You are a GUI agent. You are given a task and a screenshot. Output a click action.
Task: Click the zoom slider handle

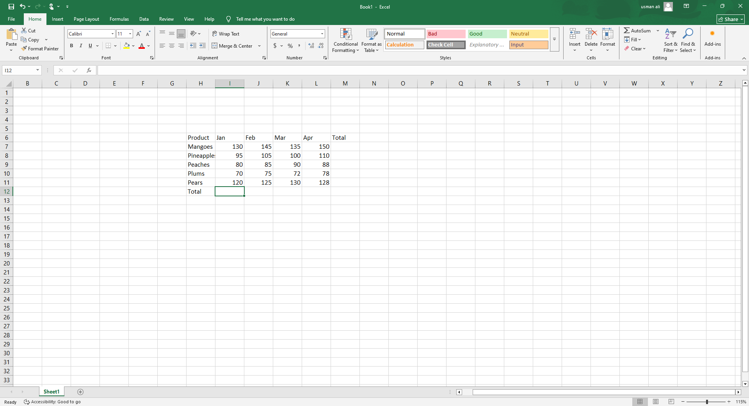point(707,402)
